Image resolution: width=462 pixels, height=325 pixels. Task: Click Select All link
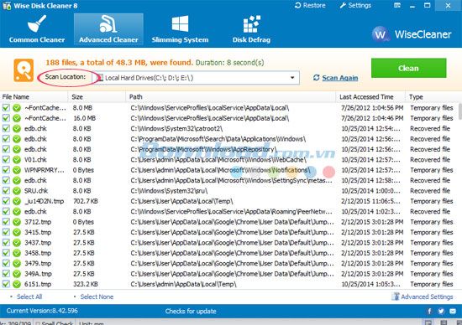click(29, 297)
